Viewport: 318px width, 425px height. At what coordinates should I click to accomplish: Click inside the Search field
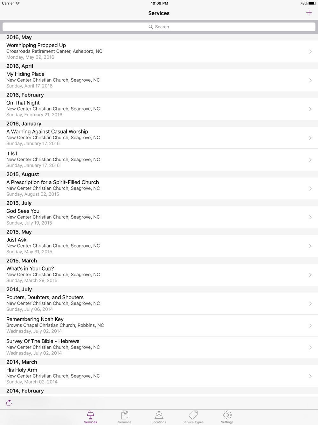point(159,27)
